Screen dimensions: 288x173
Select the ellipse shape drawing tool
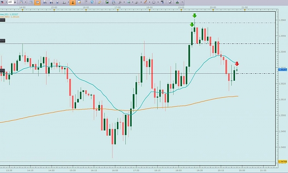pos(154,2)
